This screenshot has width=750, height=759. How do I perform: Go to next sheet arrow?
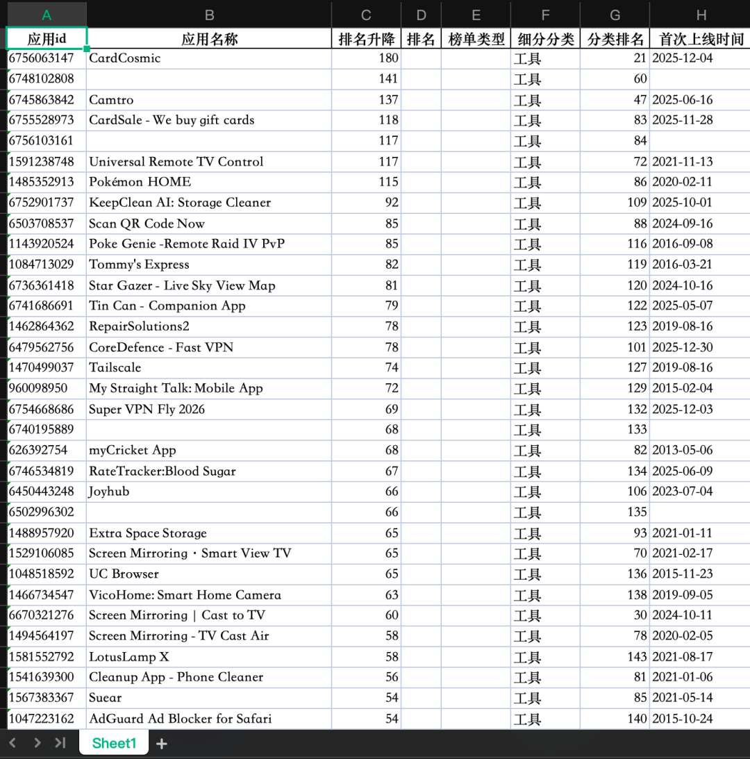click(x=37, y=742)
